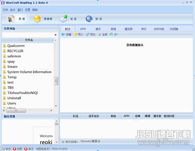The width and height of the screenshot is (195, 151).
Task: Switch to the 时间轴 tab
Action: pos(174,29)
